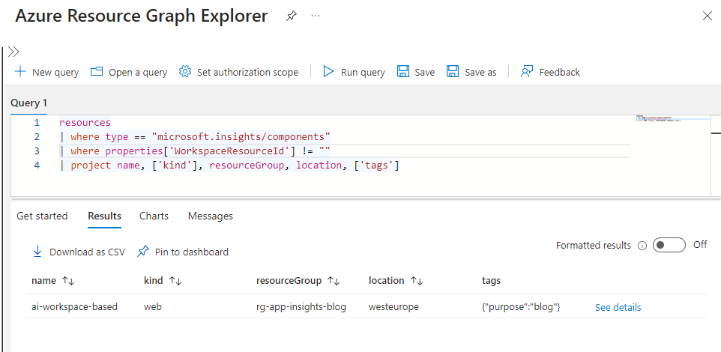
Task: Click the project line in query editor
Action: click(229, 166)
